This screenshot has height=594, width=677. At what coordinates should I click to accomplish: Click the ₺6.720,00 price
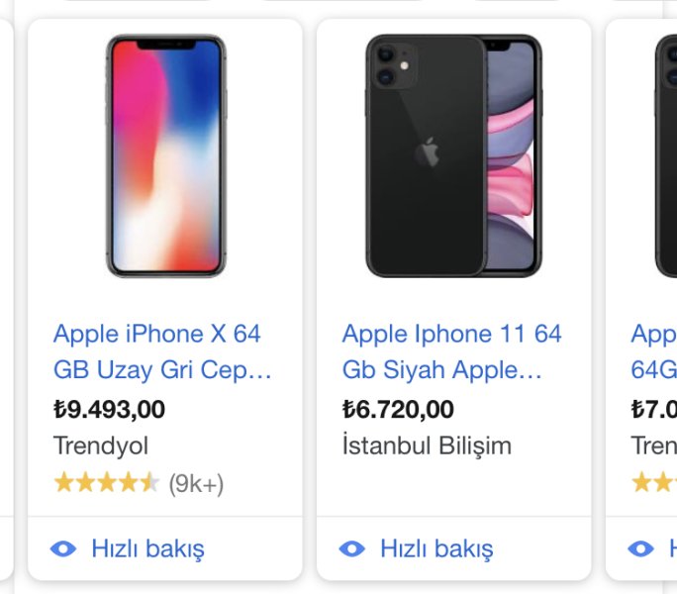pos(398,409)
